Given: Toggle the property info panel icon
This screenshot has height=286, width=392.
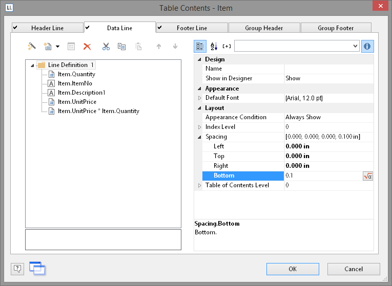Looking at the screenshot, I should (367, 46).
